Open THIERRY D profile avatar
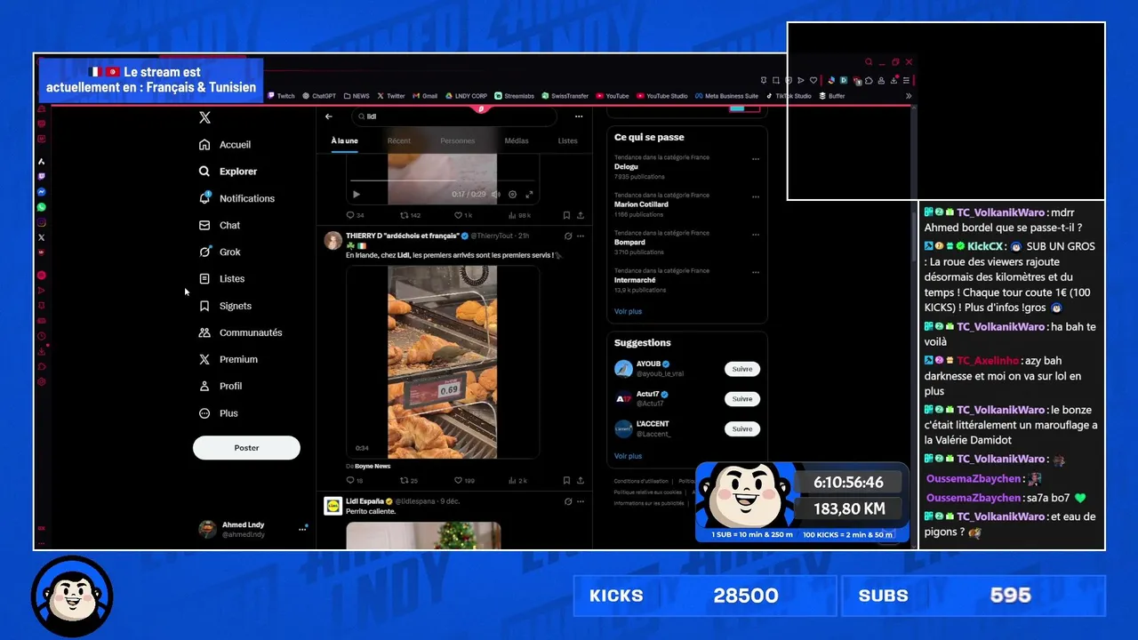Image resolution: width=1138 pixels, height=640 pixels. [333, 240]
